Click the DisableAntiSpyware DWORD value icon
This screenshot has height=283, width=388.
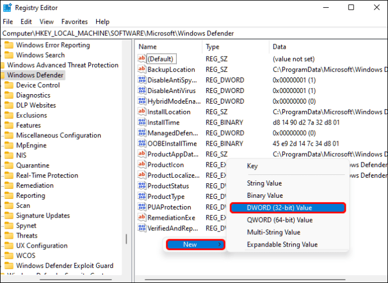click(x=142, y=80)
